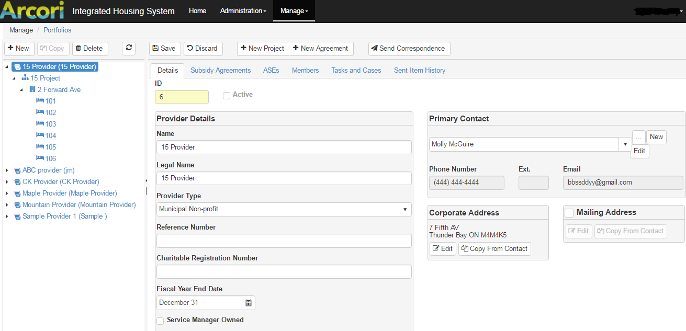Screen dimensions: 686x331
Task: Select unit 102 in the tree
Action: pos(51,112)
